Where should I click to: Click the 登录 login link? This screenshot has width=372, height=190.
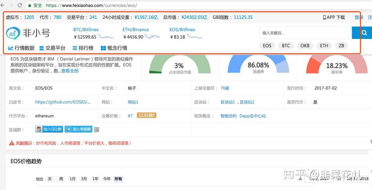(x=359, y=17)
